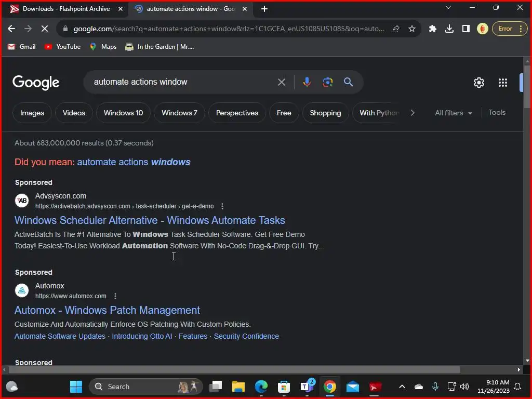Click the Advsyscon AB site icon
Image resolution: width=532 pixels, height=399 pixels.
[22, 201]
